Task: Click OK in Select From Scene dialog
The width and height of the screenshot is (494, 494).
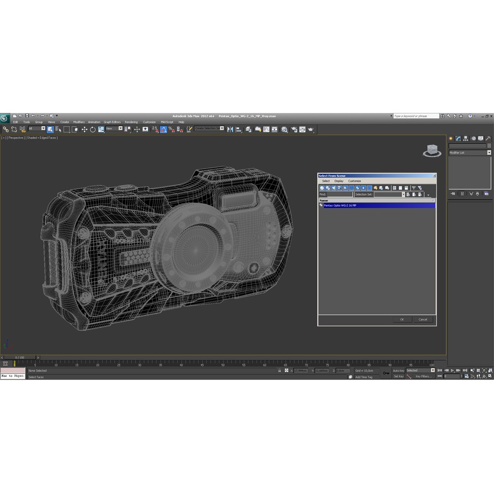Action: pos(402,319)
